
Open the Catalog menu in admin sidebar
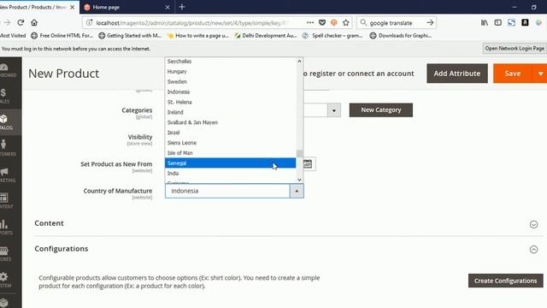pyautogui.click(x=7, y=122)
